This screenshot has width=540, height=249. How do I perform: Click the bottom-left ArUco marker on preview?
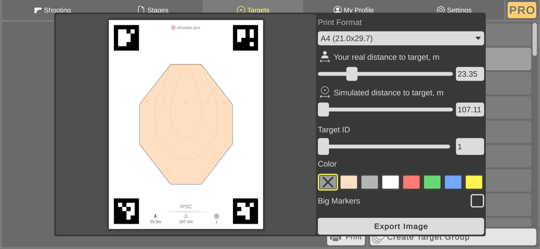click(x=127, y=211)
